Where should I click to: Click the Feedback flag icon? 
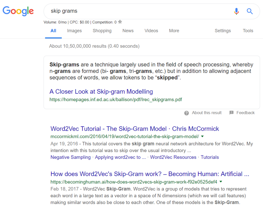click(231, 113)
